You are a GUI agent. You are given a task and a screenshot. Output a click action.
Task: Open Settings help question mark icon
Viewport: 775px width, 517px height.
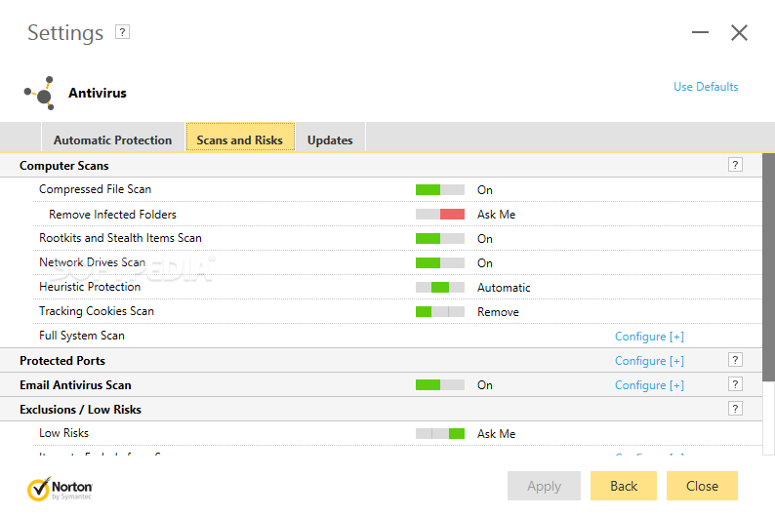(122, 32)
